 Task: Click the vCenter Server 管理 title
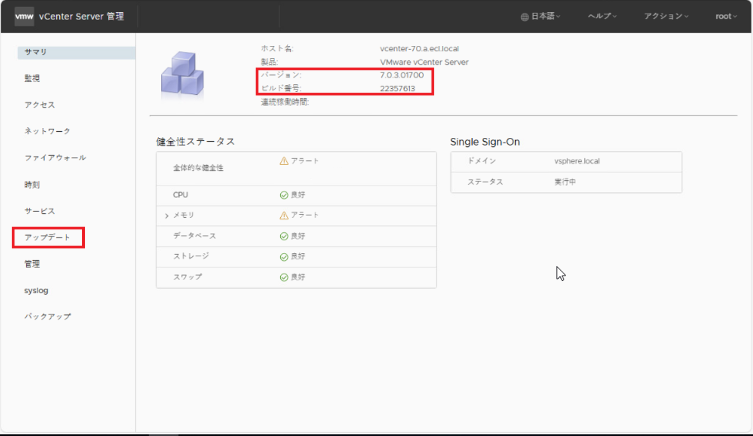(x=81, y=16)
